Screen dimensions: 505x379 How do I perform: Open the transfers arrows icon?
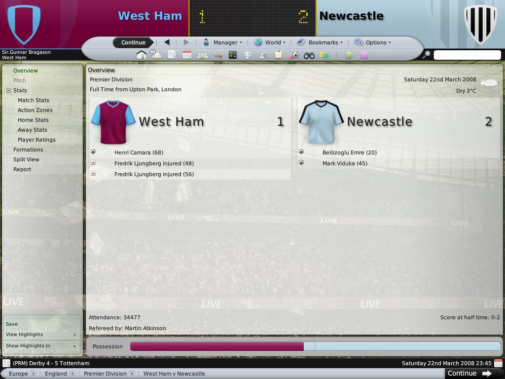(x=217, y=55)
